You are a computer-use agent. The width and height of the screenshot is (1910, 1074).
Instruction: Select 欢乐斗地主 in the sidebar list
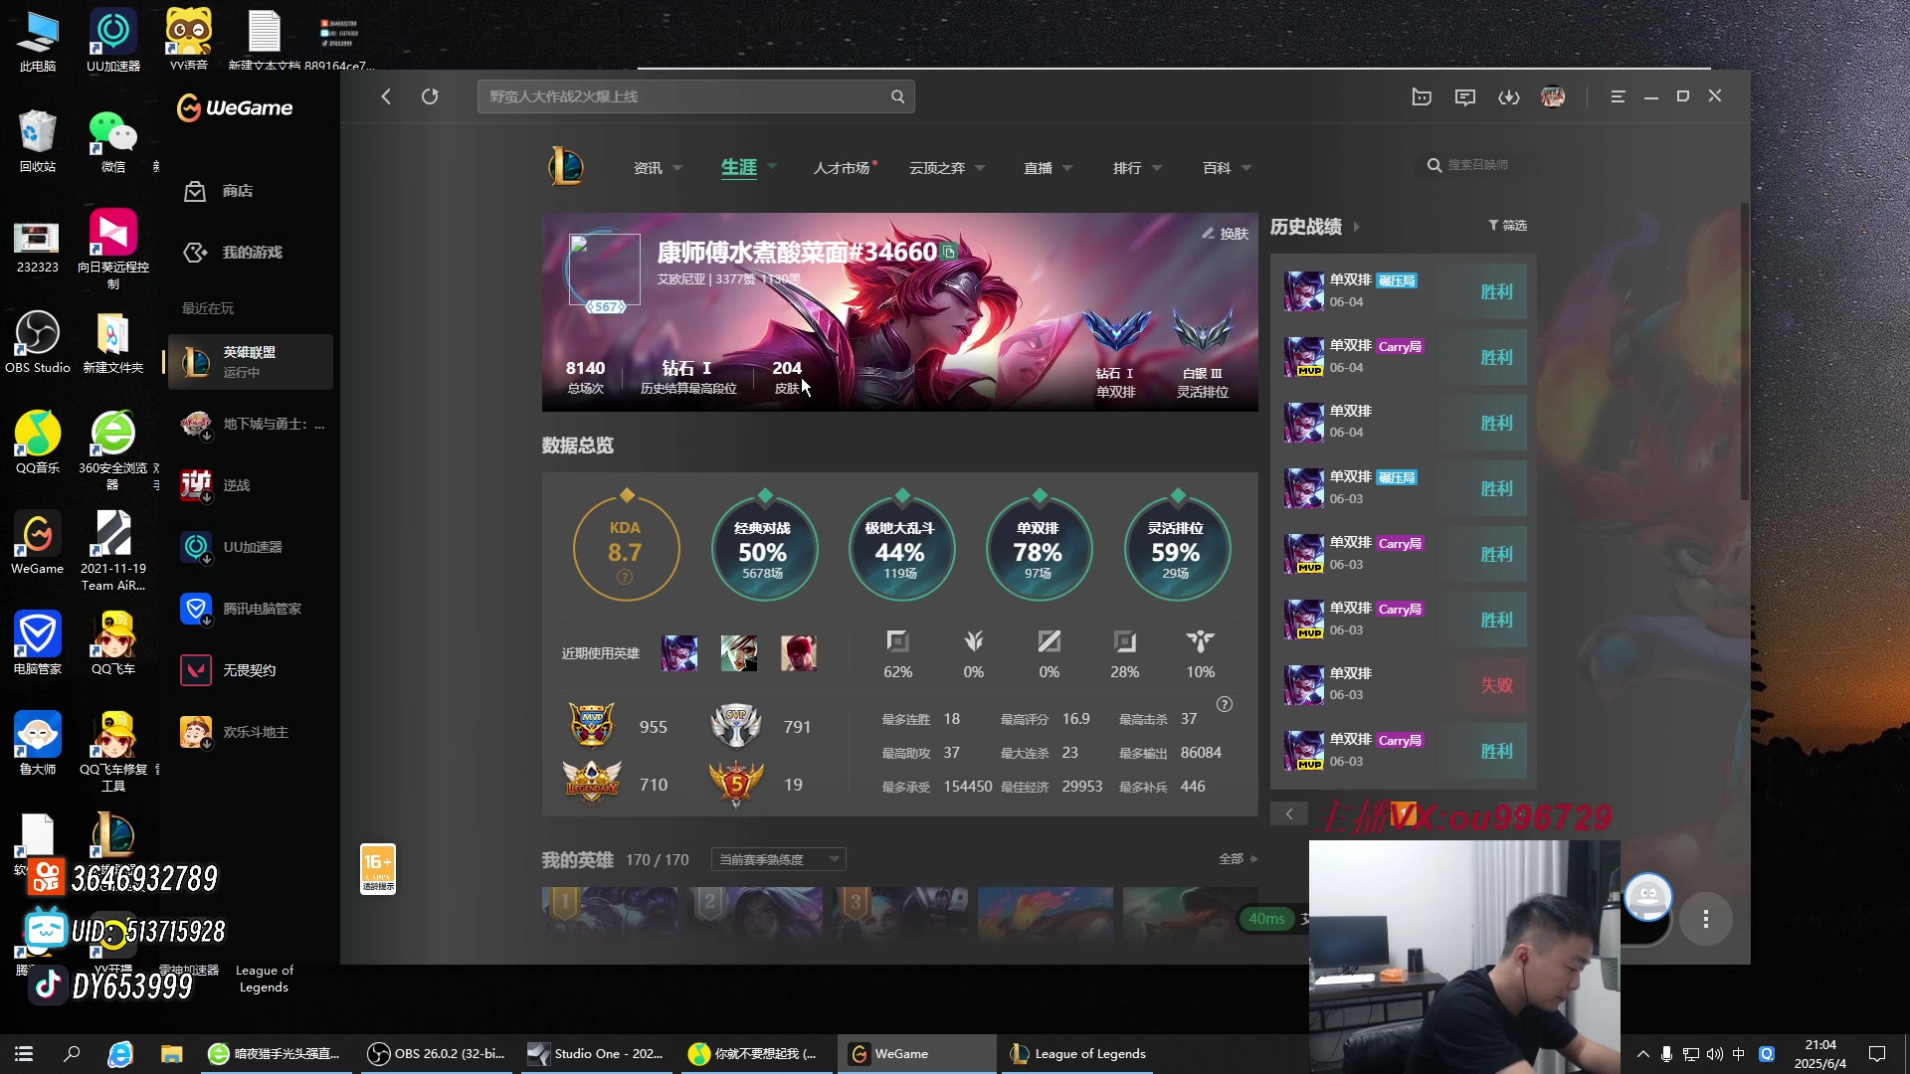[x=251, y=732]
